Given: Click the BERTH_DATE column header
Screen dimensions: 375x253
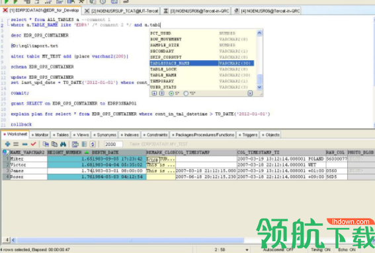Looking at the screenshot, I should coord(119,153).
